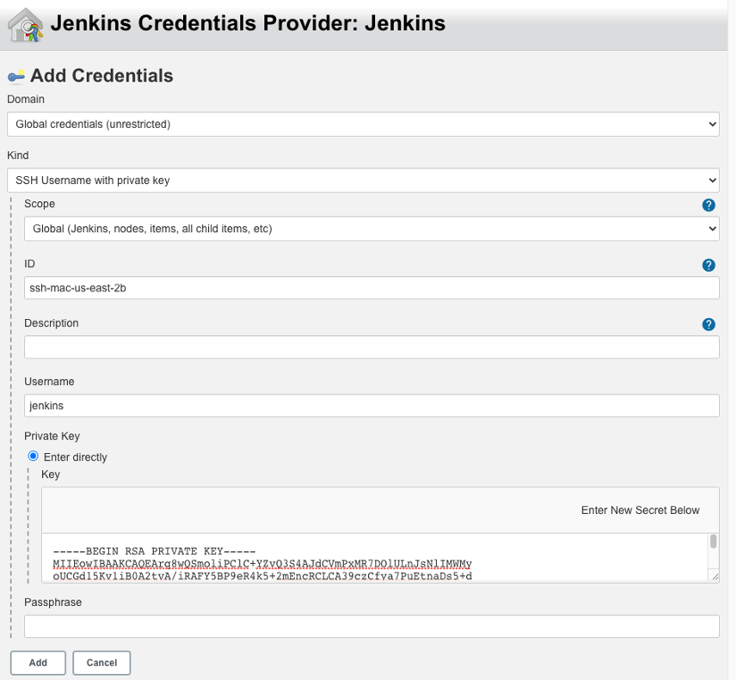Click the Jenkins credentials house icon
This screenshot has width=736, height=681.
pyautogui.click(x=26, y=26)
